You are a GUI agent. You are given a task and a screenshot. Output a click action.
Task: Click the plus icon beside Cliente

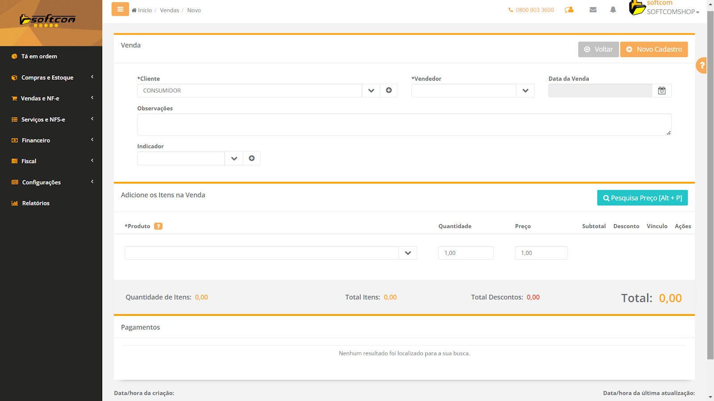click(389, 90)
